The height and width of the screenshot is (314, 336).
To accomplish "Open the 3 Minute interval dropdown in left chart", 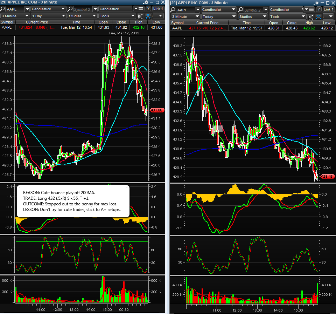I will 15,16.
